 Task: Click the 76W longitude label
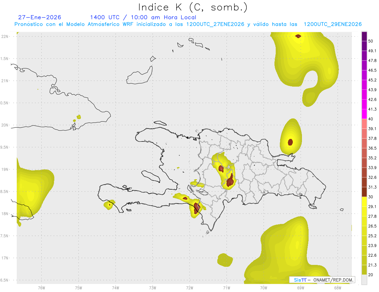pos(41,288)
